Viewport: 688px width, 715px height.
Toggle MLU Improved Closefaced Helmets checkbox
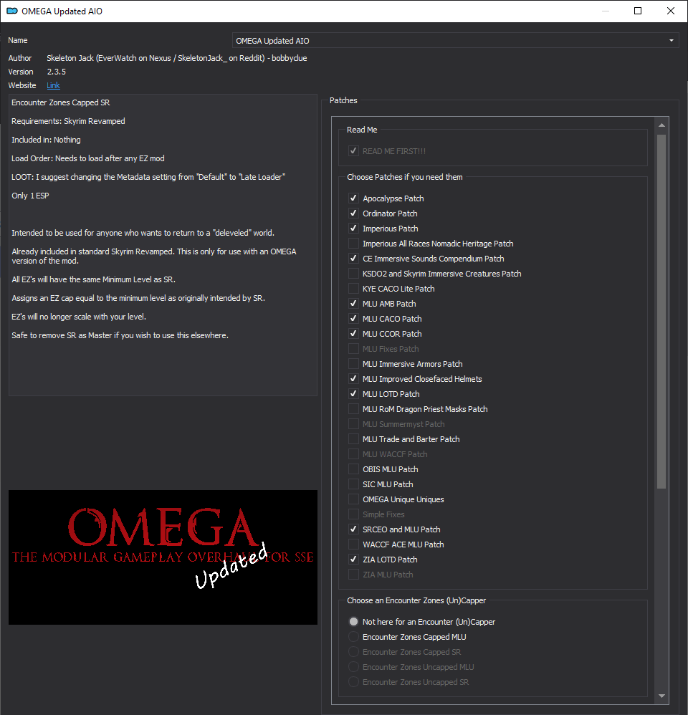(x=353, y=379)
